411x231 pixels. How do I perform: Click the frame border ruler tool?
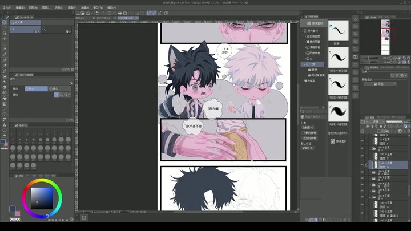coord(5,115)
